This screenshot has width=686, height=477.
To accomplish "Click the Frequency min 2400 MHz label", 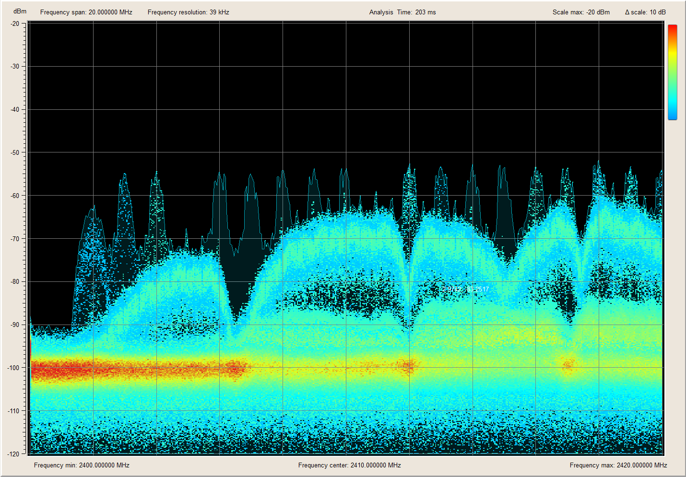I will click(82, 465).
